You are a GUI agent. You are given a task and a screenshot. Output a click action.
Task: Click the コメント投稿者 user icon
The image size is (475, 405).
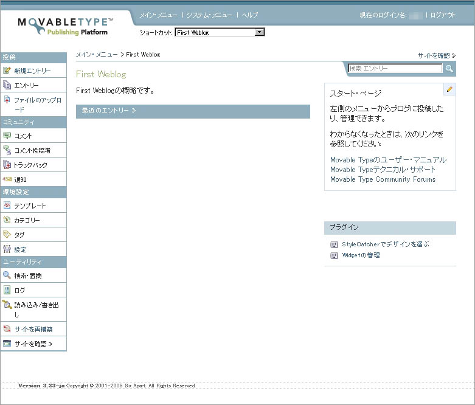pos(7,150)
